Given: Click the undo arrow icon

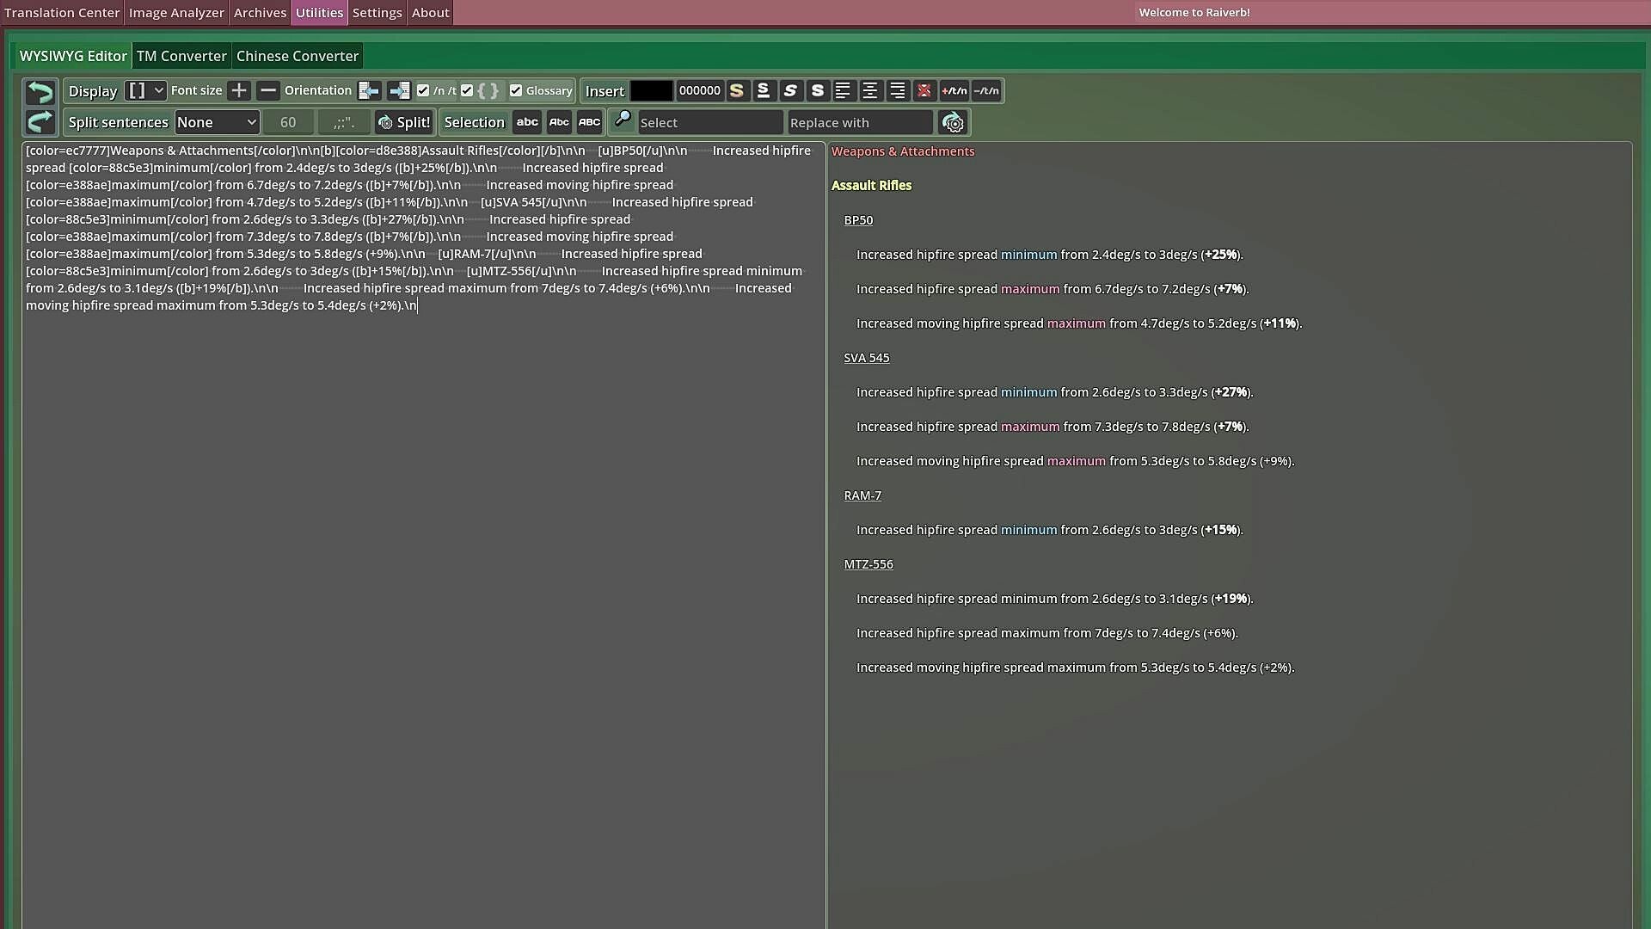Looking at the screenshot, I should coord(39,91).
